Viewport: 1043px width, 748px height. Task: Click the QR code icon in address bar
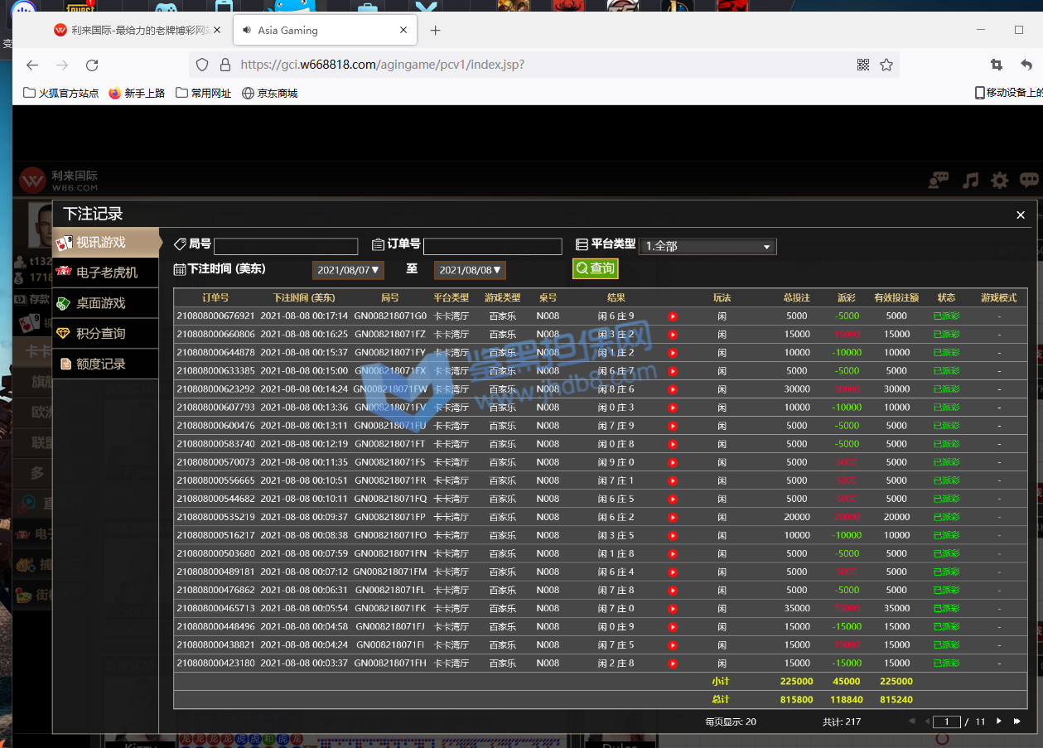[x=863, y=65]
